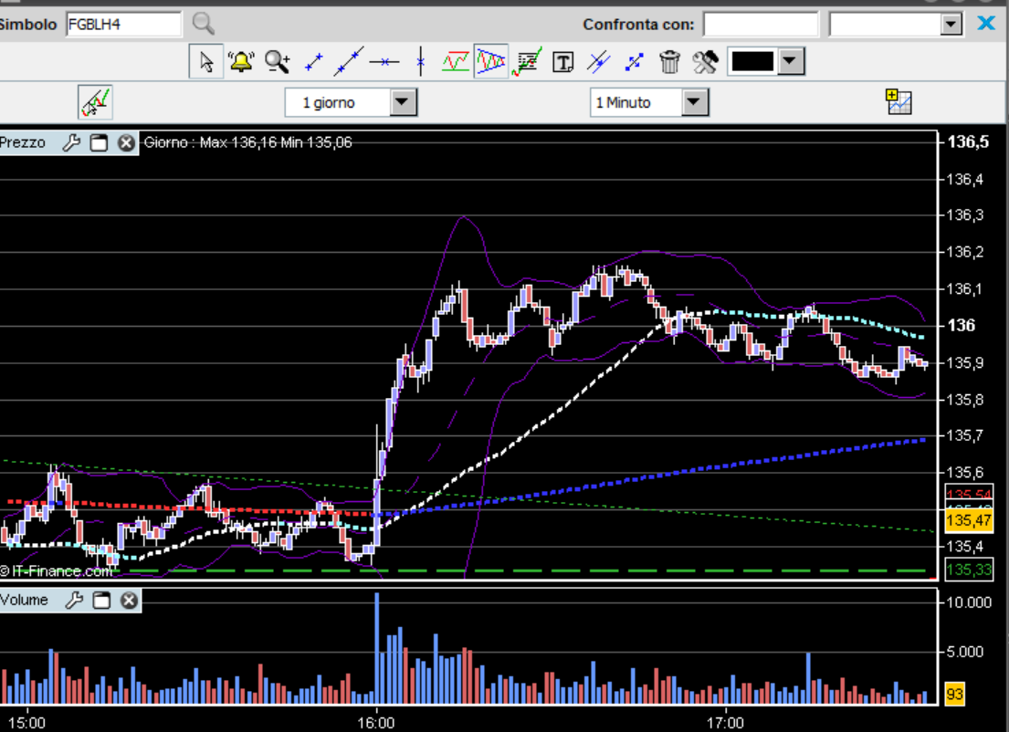
Task: Delete drawn objects with the trash icon
Action: click(670, 62)
